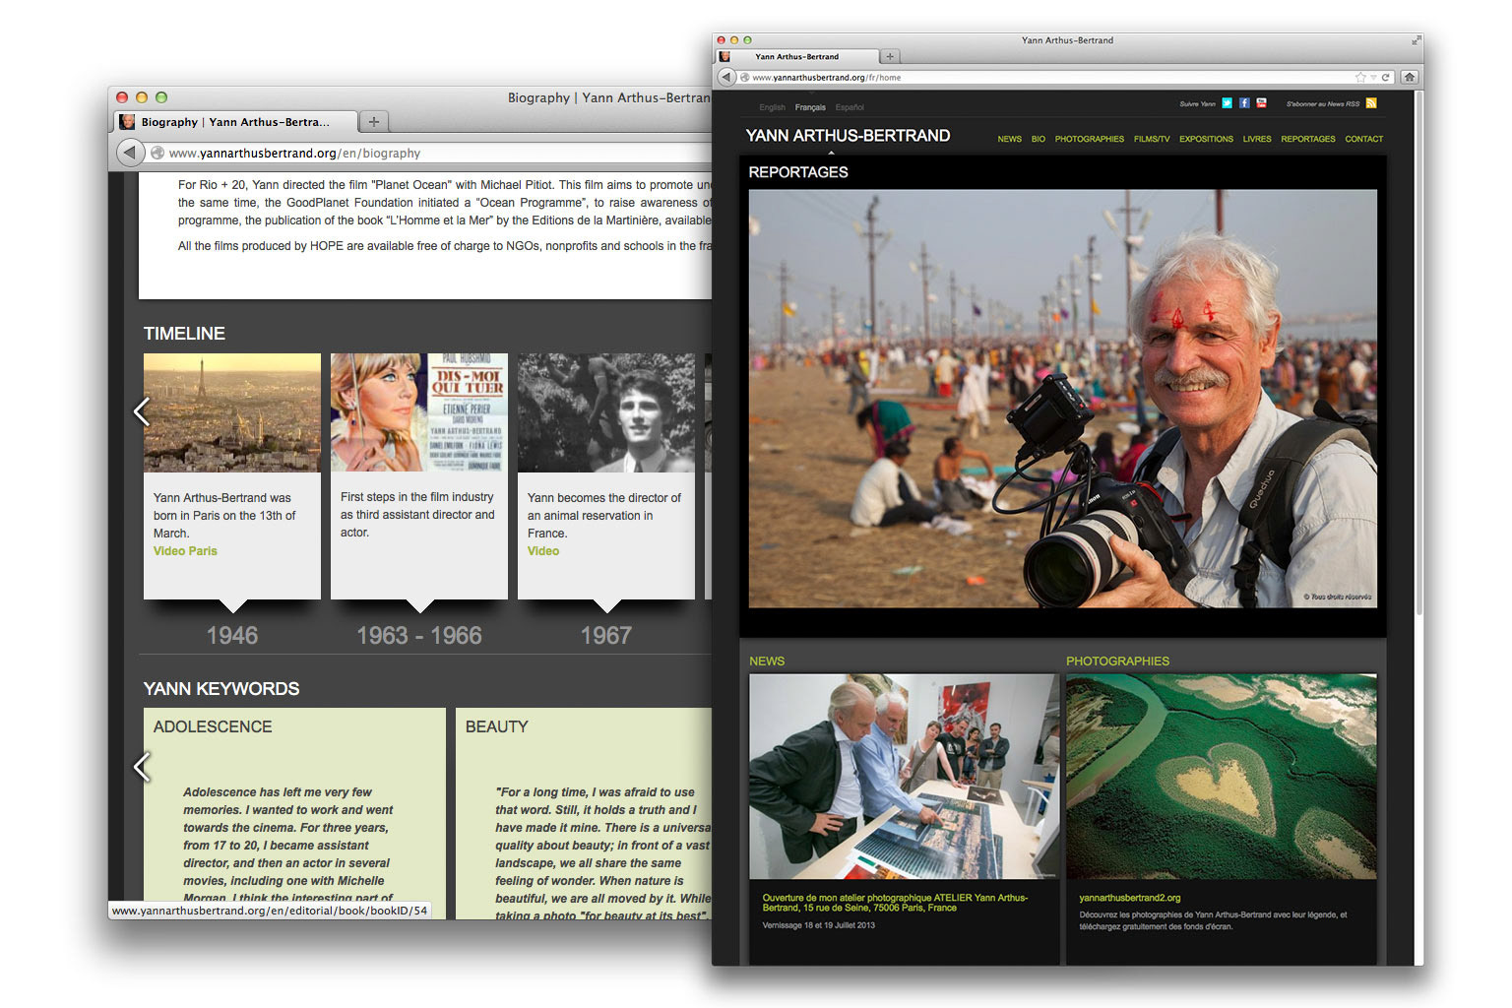Select the 1946 timeline year marker
The image size is (1512, 1008).
point(232,636)
